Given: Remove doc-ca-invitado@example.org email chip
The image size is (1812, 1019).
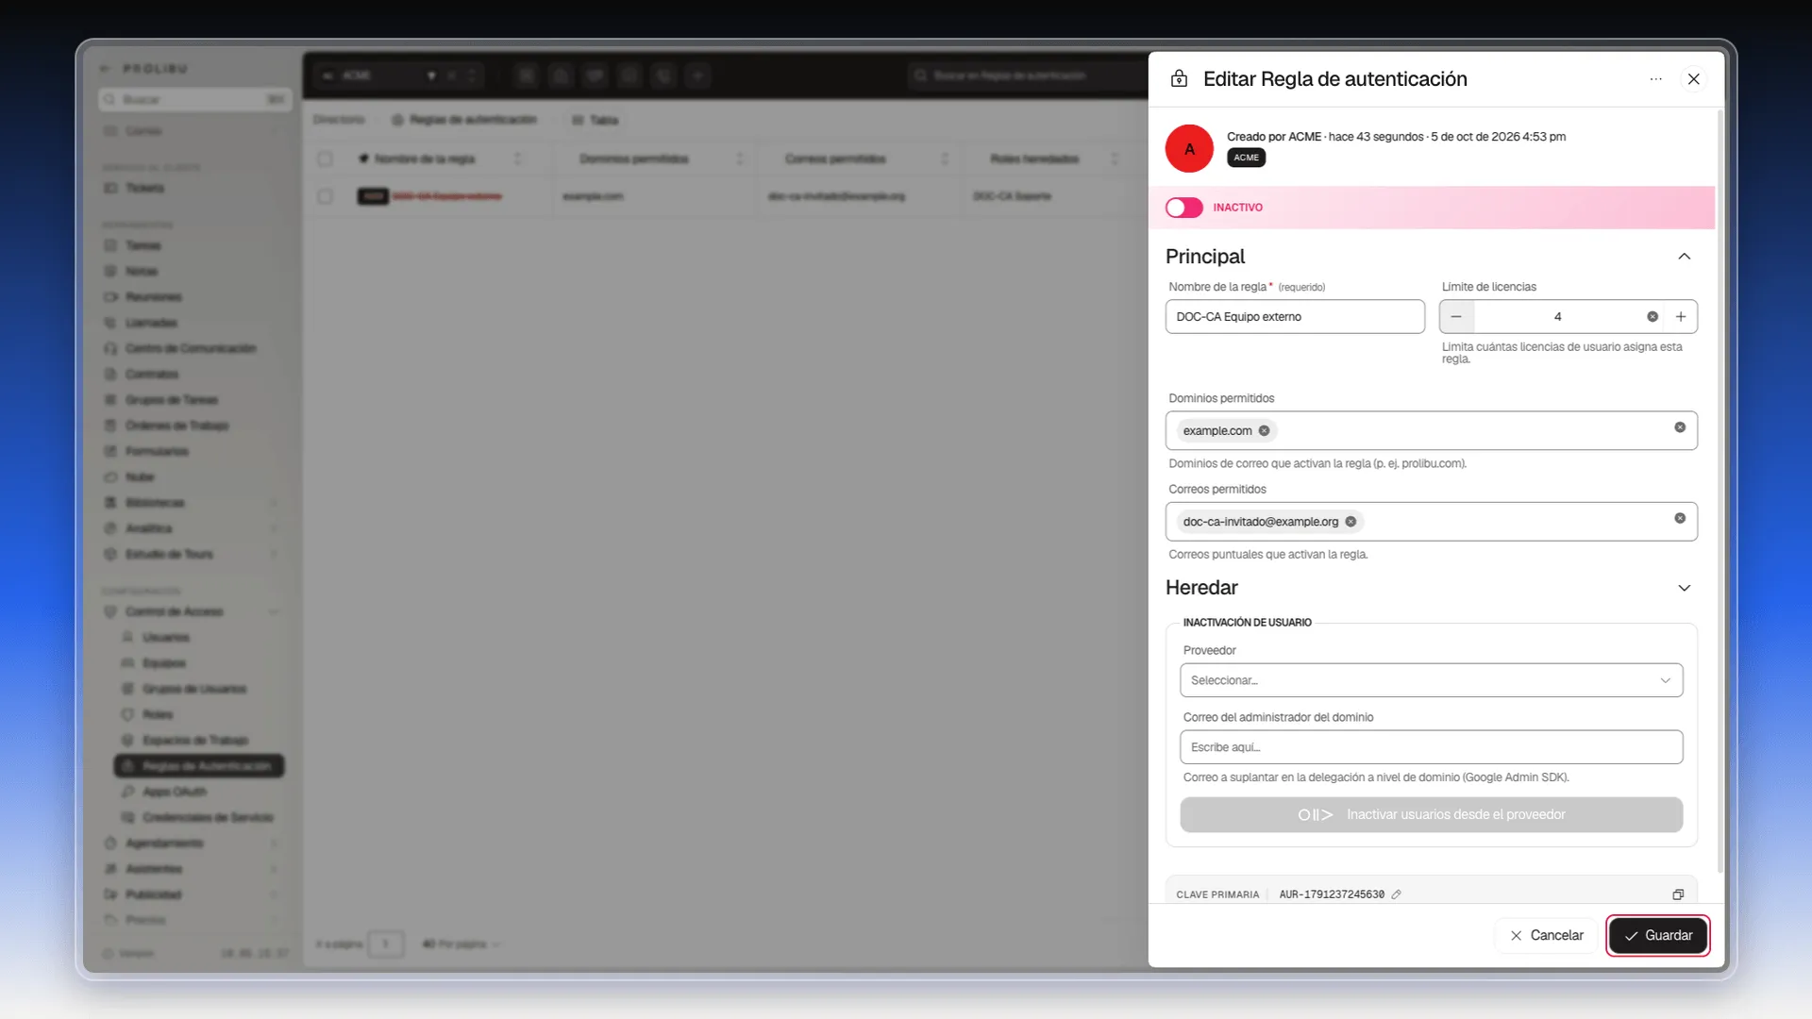Looking at the screenshot, I should [1351, 522].
